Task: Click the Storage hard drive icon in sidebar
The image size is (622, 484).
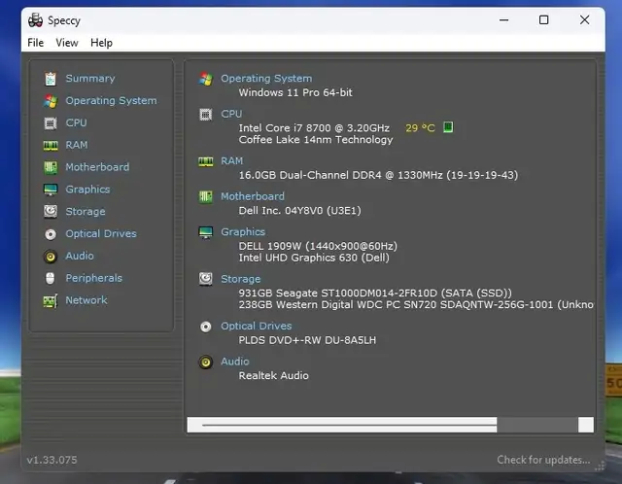Action: click(x=51, y=212)
